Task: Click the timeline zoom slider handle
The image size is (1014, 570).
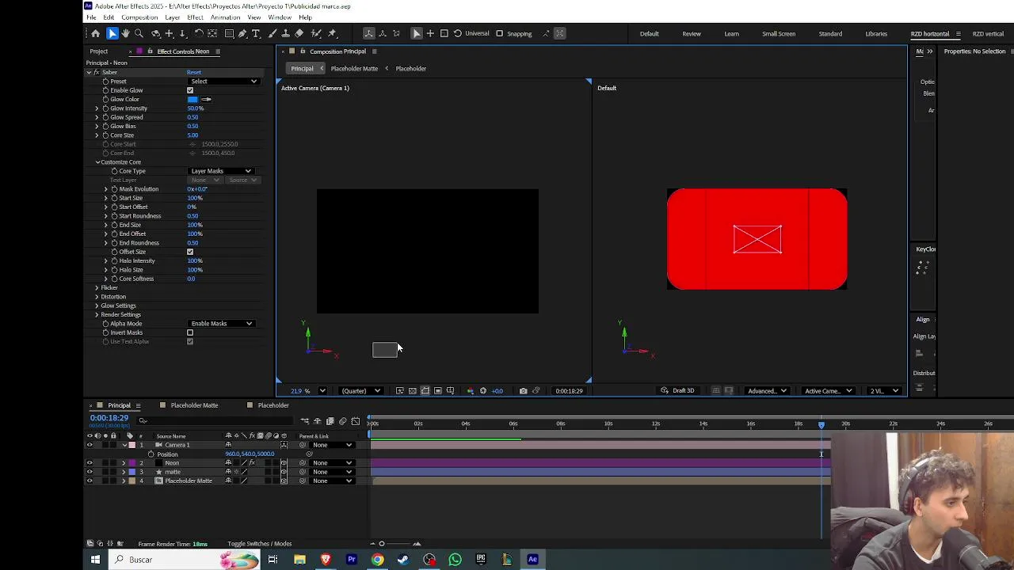Action: point(382,544)
